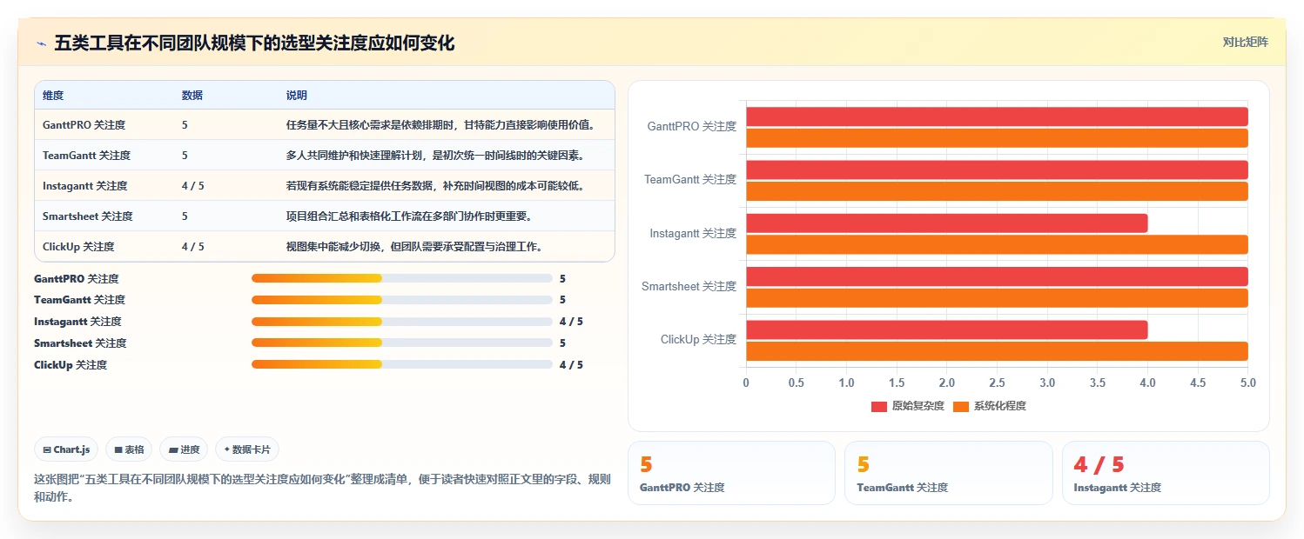Screen dimensions: 1304x539
Task: Select GanttPRO 关注度 cell in the table
Action: pos(84,125)
